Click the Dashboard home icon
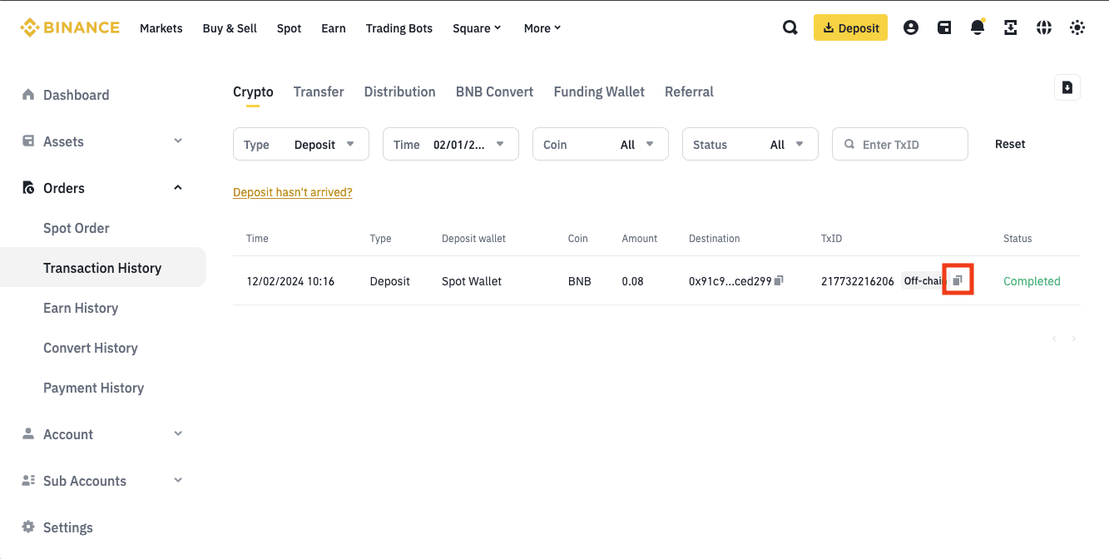This screenshot has width=1109, height=559. (28, 95)
